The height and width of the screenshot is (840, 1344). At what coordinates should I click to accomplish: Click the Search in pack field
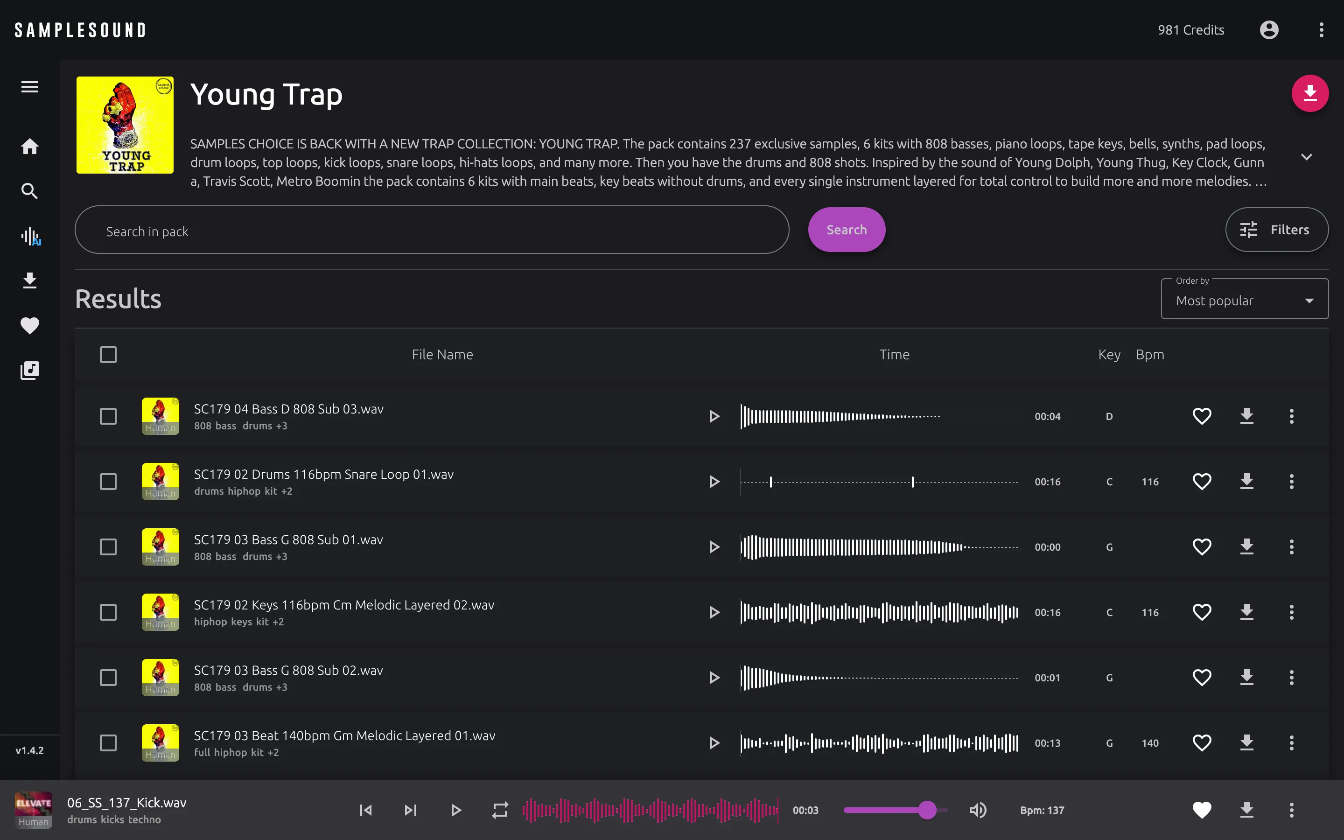(432, 230)
